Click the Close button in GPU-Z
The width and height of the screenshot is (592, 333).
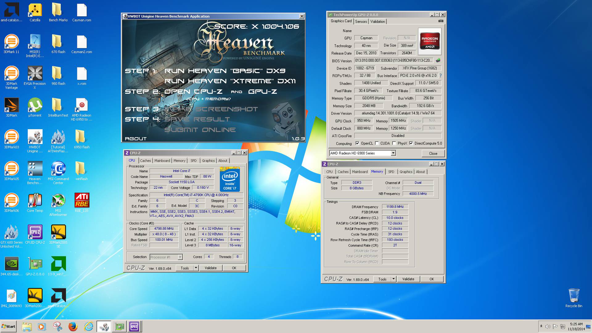(x=433, y=154)
